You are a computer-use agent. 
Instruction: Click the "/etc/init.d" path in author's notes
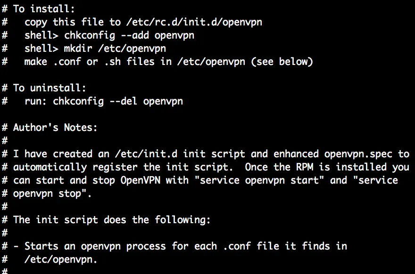(x=147, y=154)
